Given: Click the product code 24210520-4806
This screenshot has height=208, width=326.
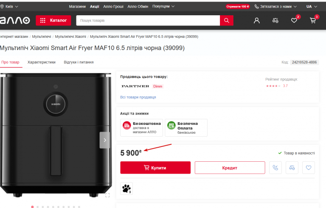Looking at the screenshot, I should tap(304, 62).
